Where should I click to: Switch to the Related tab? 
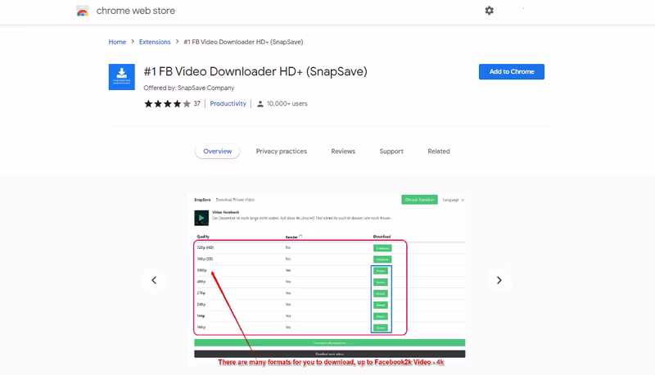tap(439, 151)
